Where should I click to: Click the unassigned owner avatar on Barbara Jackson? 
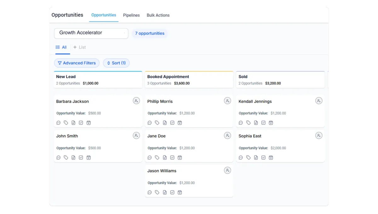point(136,101)
